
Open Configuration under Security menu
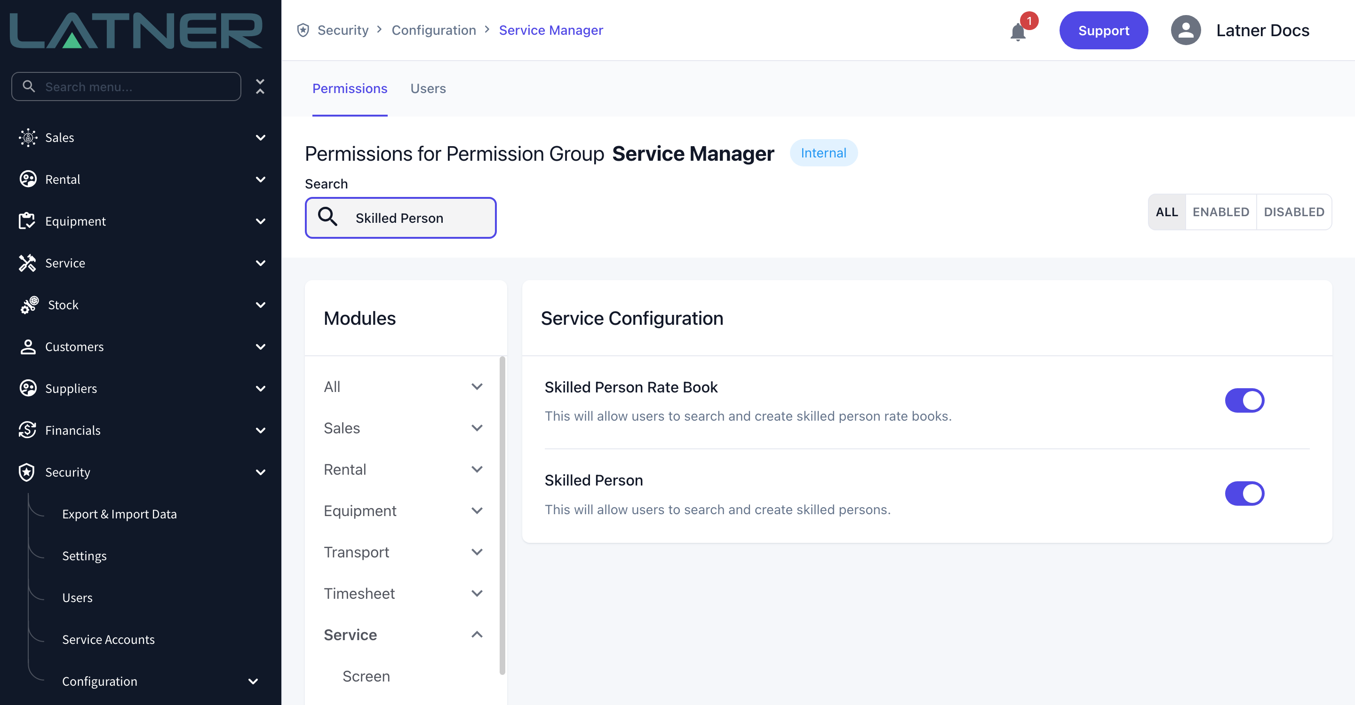click(99, 681)
